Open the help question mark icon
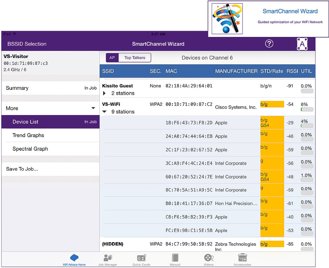This screenshot has height=268, width=329. [x=269, y=44]
